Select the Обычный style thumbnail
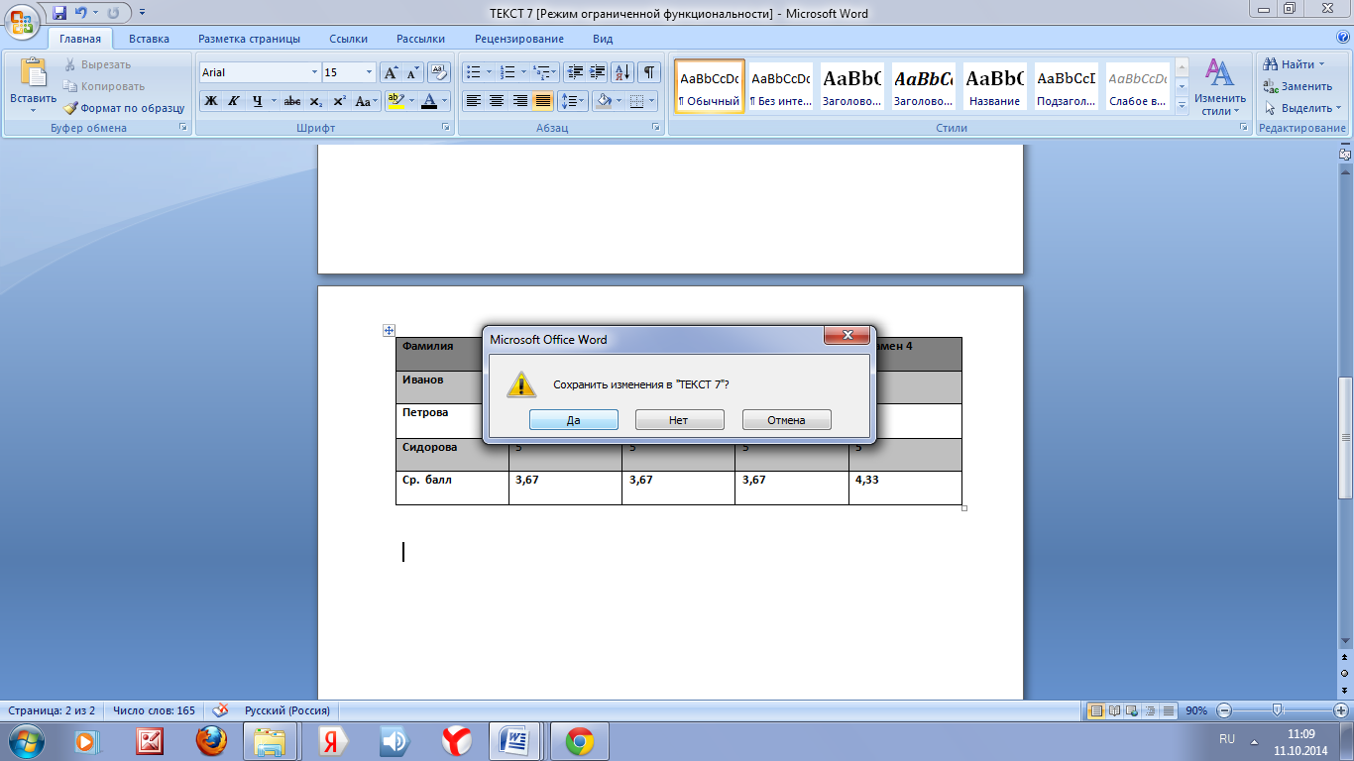The image size is (1354, 761). pos(710,87)
